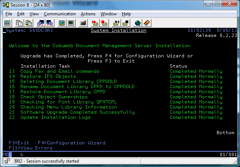Click the Paste clipboard toolbar icon
The image size is (240, 167).
(29, 23)
